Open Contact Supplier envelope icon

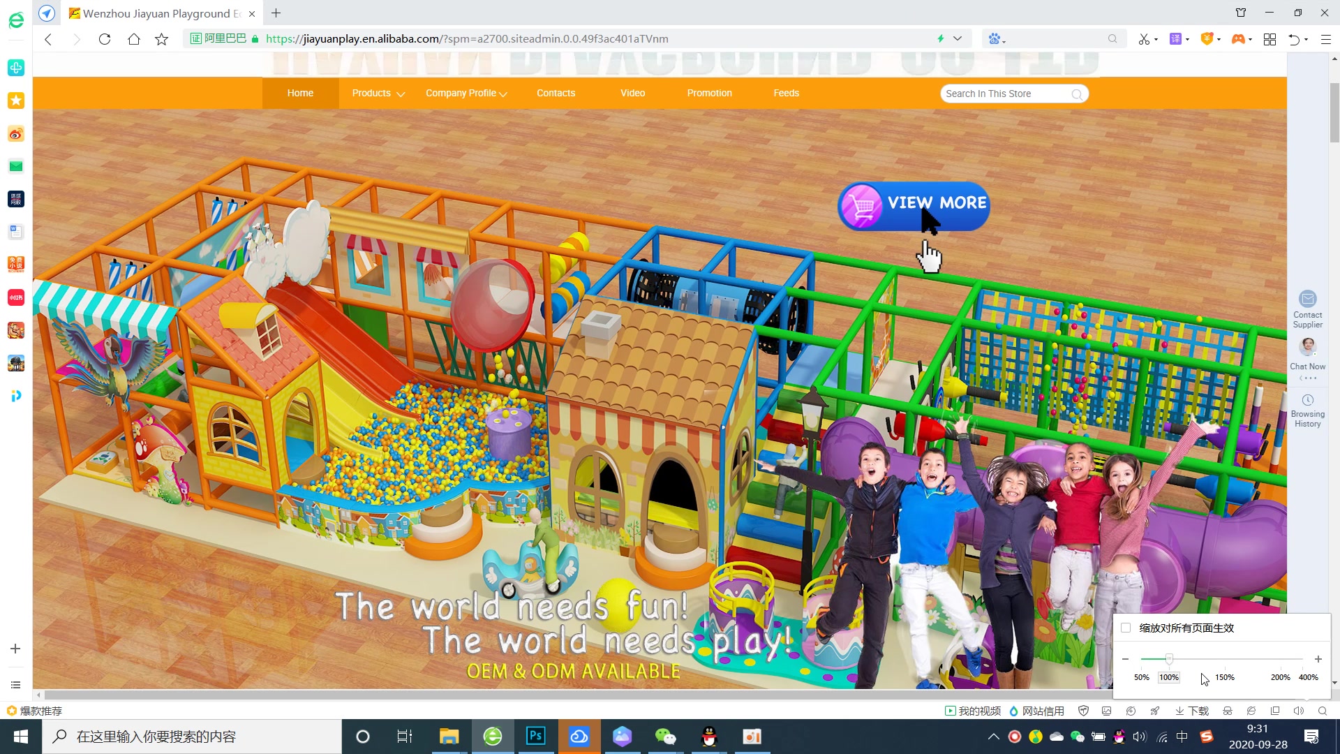(x=1307, y=299)
